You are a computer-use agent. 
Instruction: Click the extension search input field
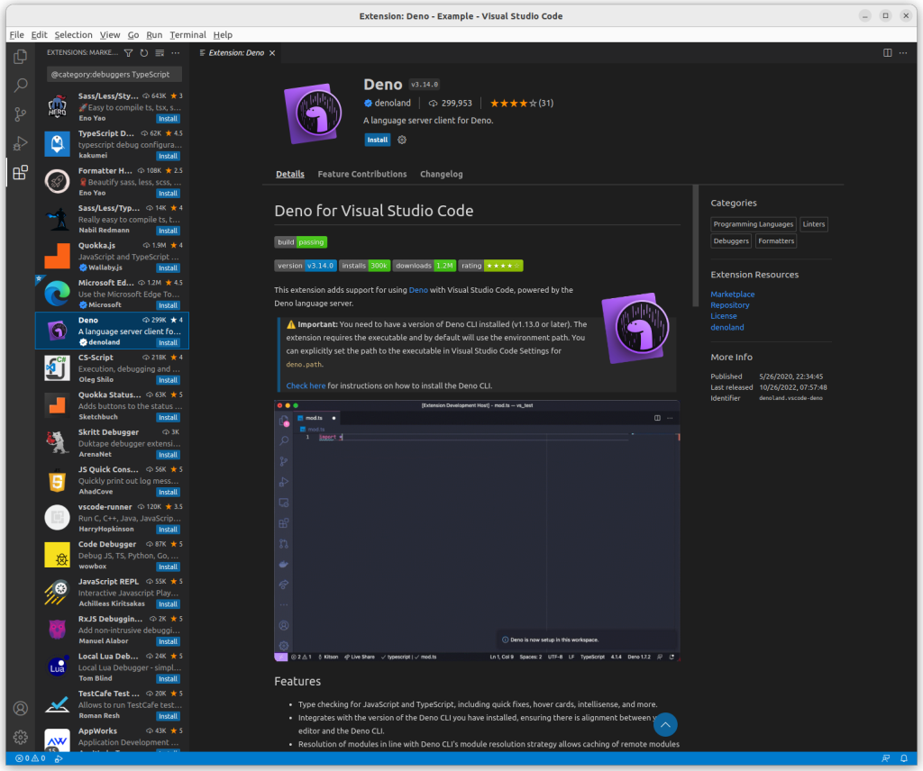[114, 73]
